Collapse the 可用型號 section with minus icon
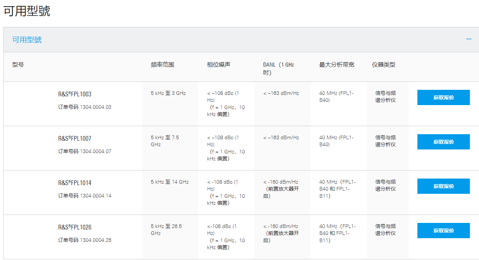 click(469, 39)
